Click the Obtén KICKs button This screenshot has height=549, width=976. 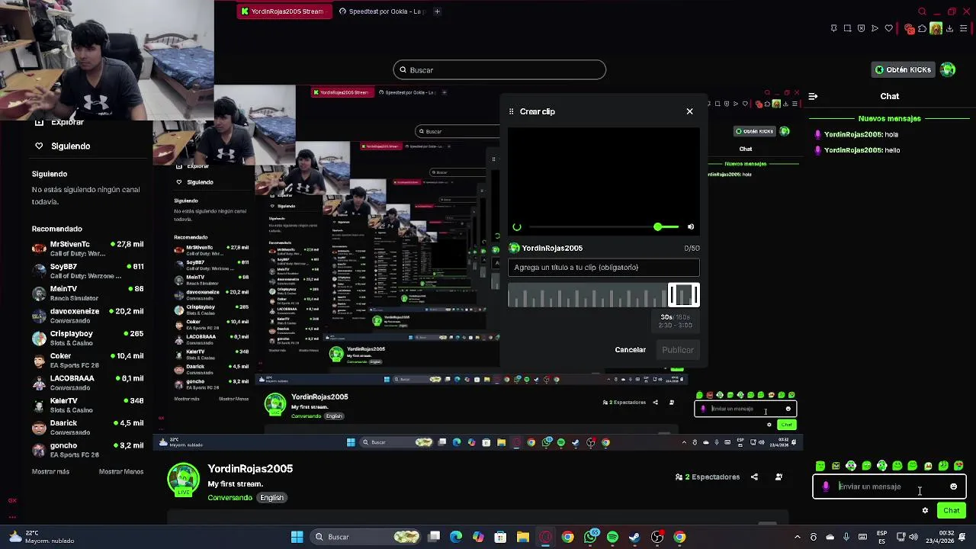point(903,70)
